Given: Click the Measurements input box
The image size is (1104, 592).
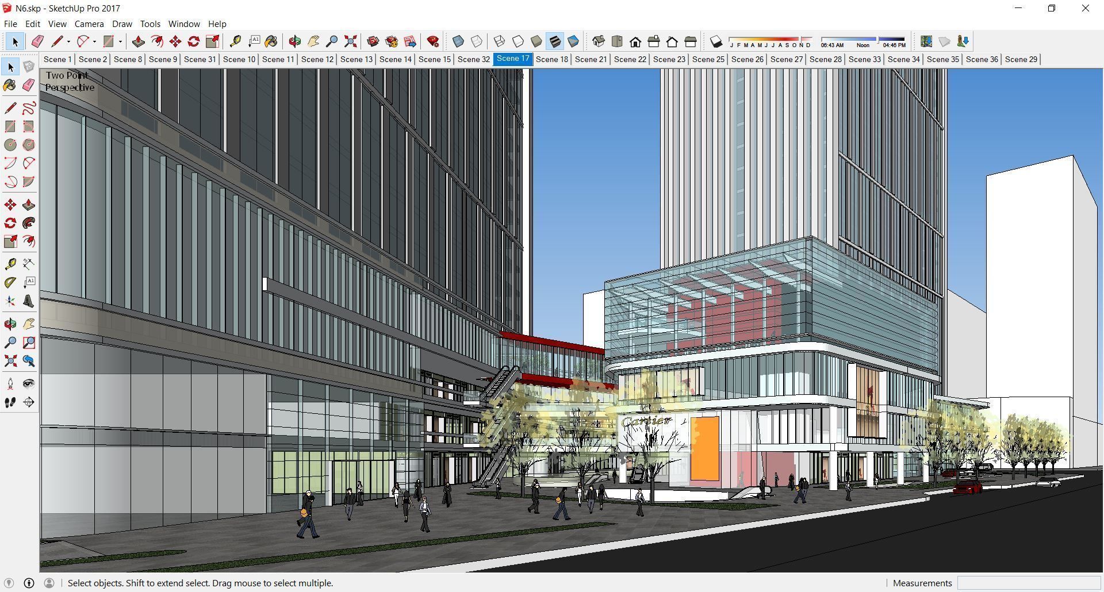Looking at the screenshot, I should coord(1029,583).
